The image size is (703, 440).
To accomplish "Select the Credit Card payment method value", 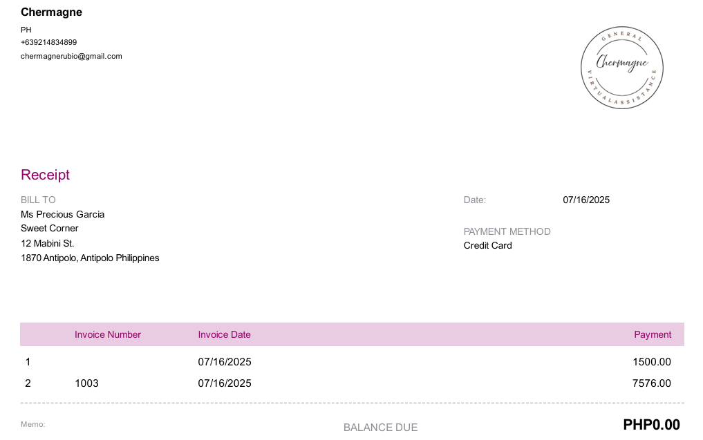I will (487, 245).
